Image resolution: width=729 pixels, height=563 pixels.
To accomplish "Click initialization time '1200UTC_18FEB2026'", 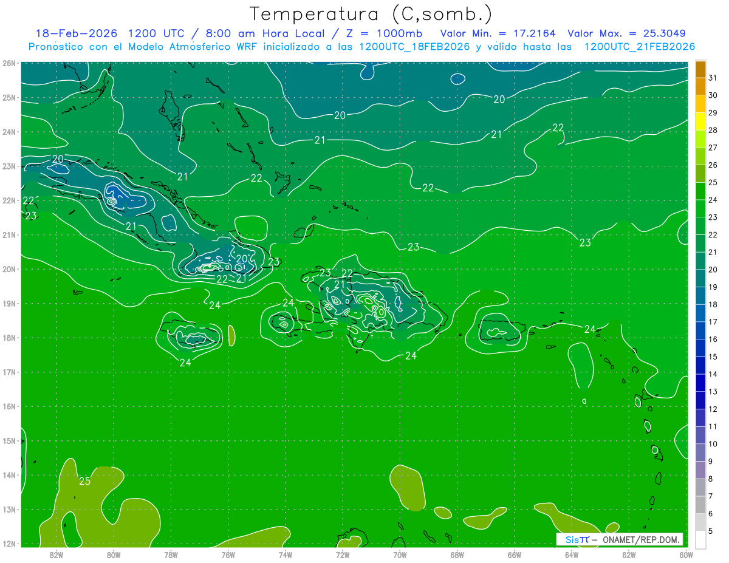I will (x=414, y=47).
